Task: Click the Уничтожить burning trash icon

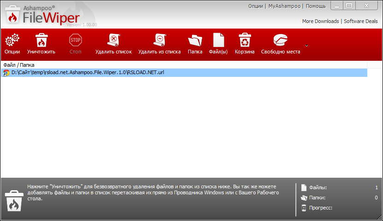Action: click(41, 40)
